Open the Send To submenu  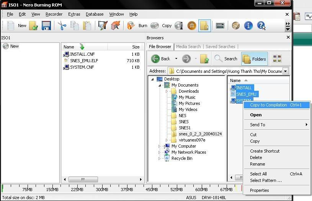[276, 125]
